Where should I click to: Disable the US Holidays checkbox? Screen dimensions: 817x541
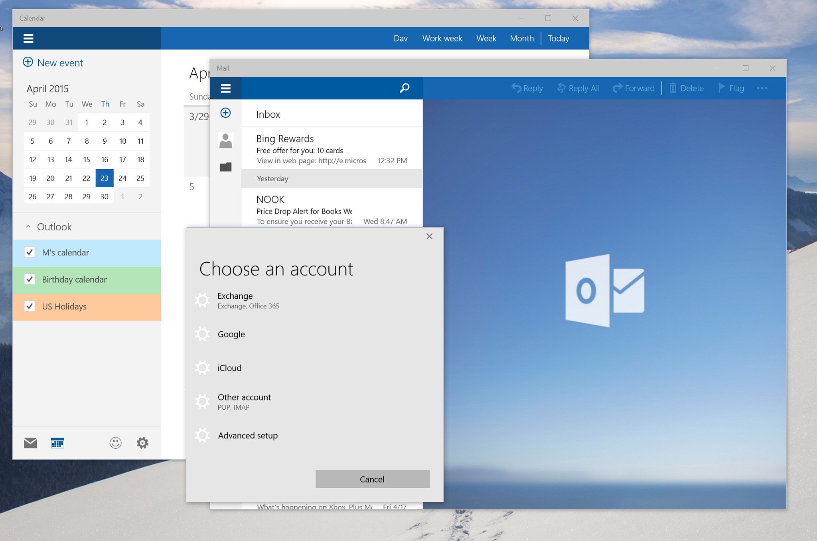coord(30,307)
